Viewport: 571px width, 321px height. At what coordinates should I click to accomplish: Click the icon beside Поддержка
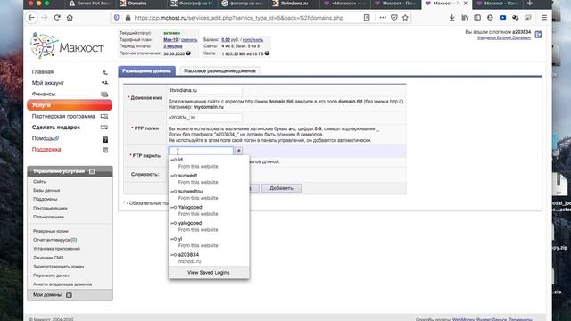click(105, 150)
